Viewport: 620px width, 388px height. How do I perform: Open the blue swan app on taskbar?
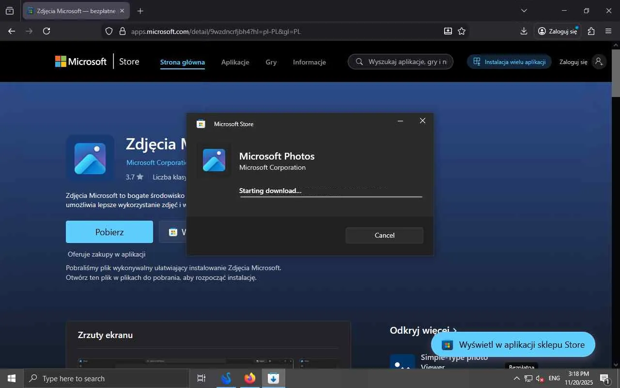(226, 378)
